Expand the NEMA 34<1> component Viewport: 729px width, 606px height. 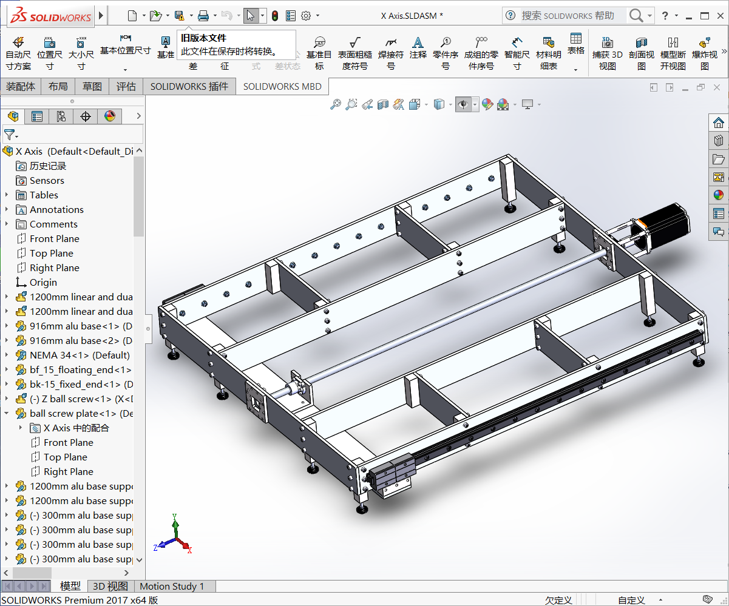click(7, 355)
